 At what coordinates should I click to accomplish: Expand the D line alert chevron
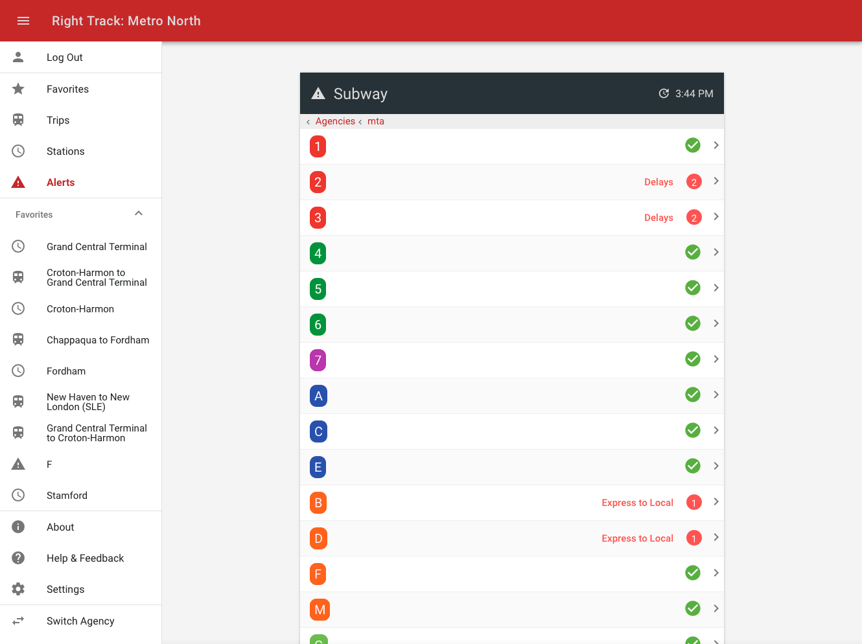[716, 538]
